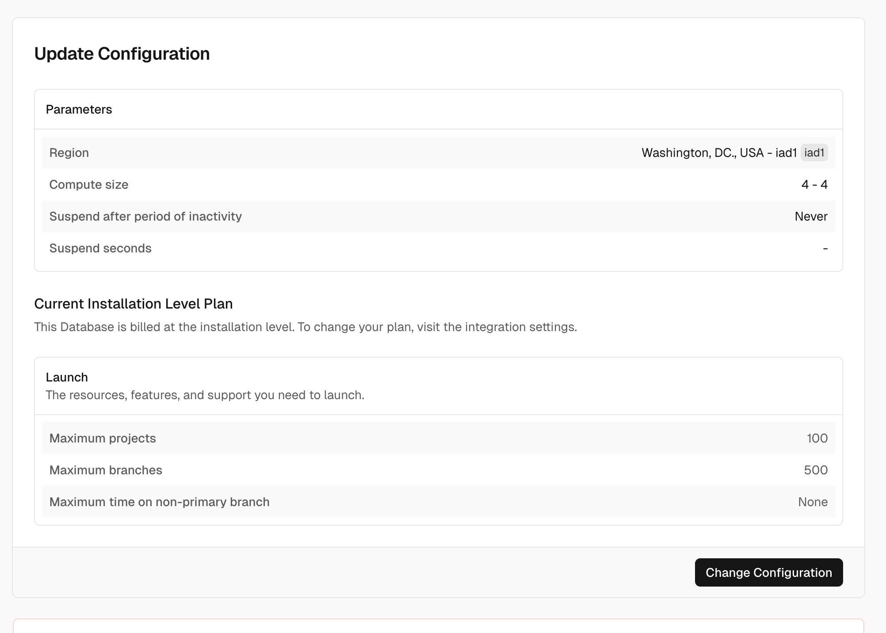This screenshot has height=633, width=886.
Task: Click the iad1 region badge
Action: point(814,153)
